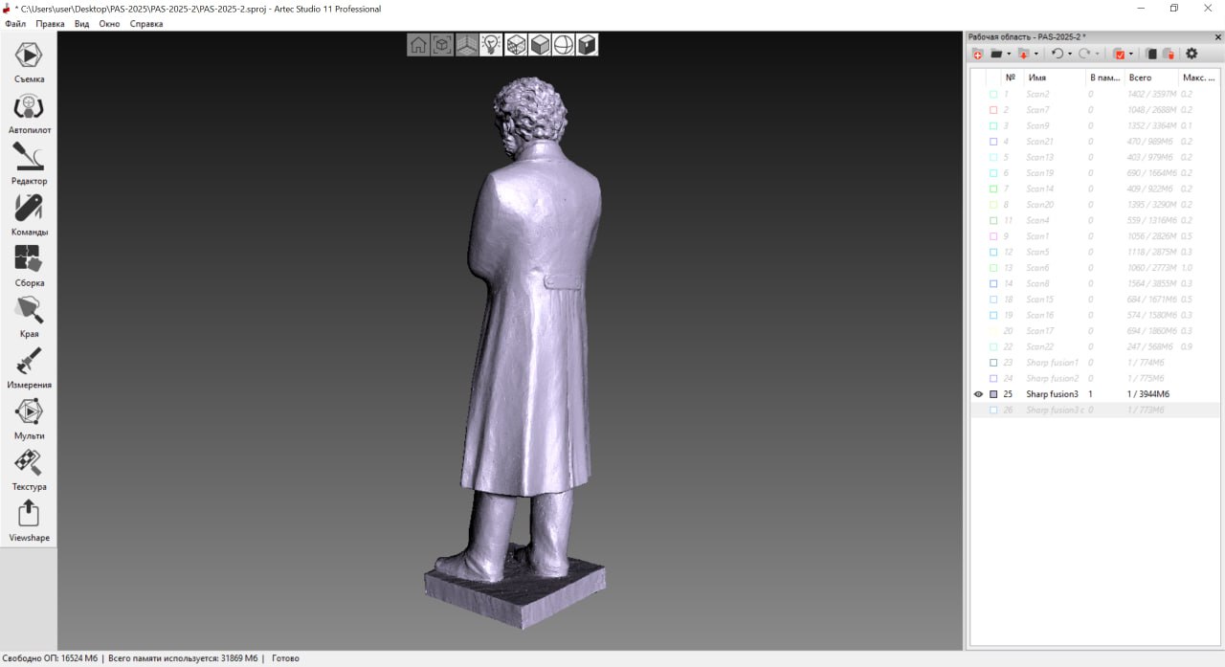The height and width of the screenshot is (667, 1225).
Task: Click the open project folder icon
Action: click(x=996, y=55)
